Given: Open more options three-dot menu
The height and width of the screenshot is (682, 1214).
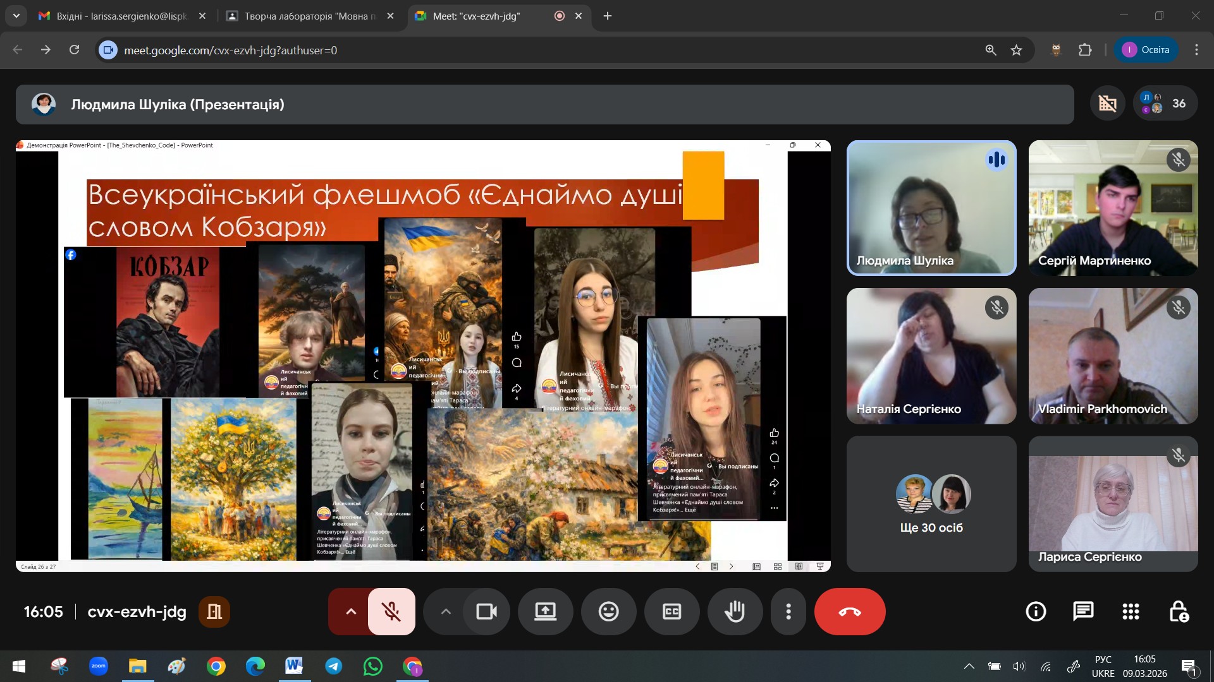Looking at the screenshot, I should 788,611.
